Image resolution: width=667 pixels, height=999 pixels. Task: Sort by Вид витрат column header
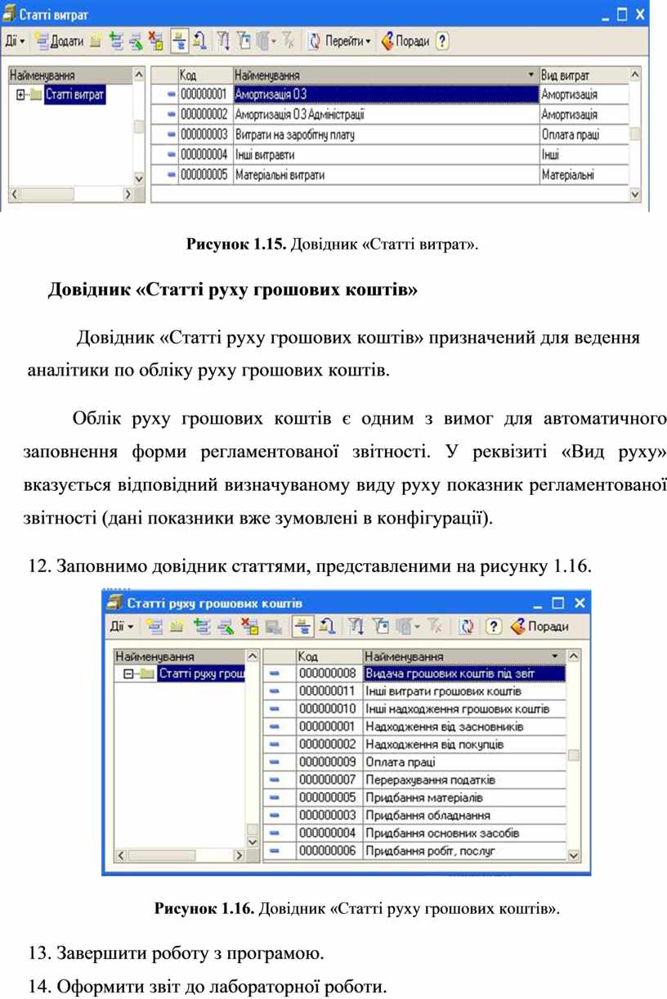point(584,75)
